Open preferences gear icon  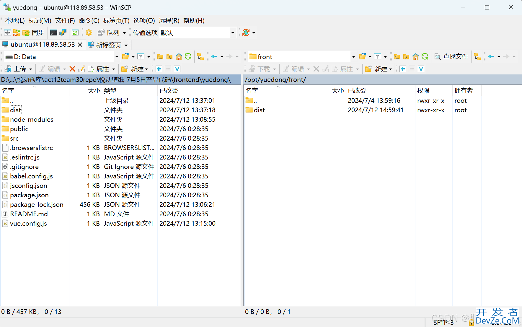[89, 32]
